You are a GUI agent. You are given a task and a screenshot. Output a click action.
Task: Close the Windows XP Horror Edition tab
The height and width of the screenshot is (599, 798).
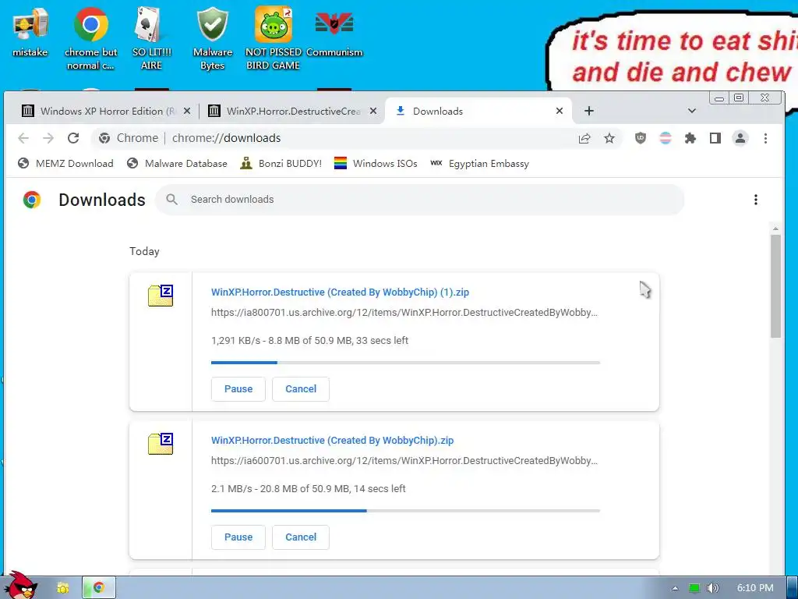click(187, 111)
